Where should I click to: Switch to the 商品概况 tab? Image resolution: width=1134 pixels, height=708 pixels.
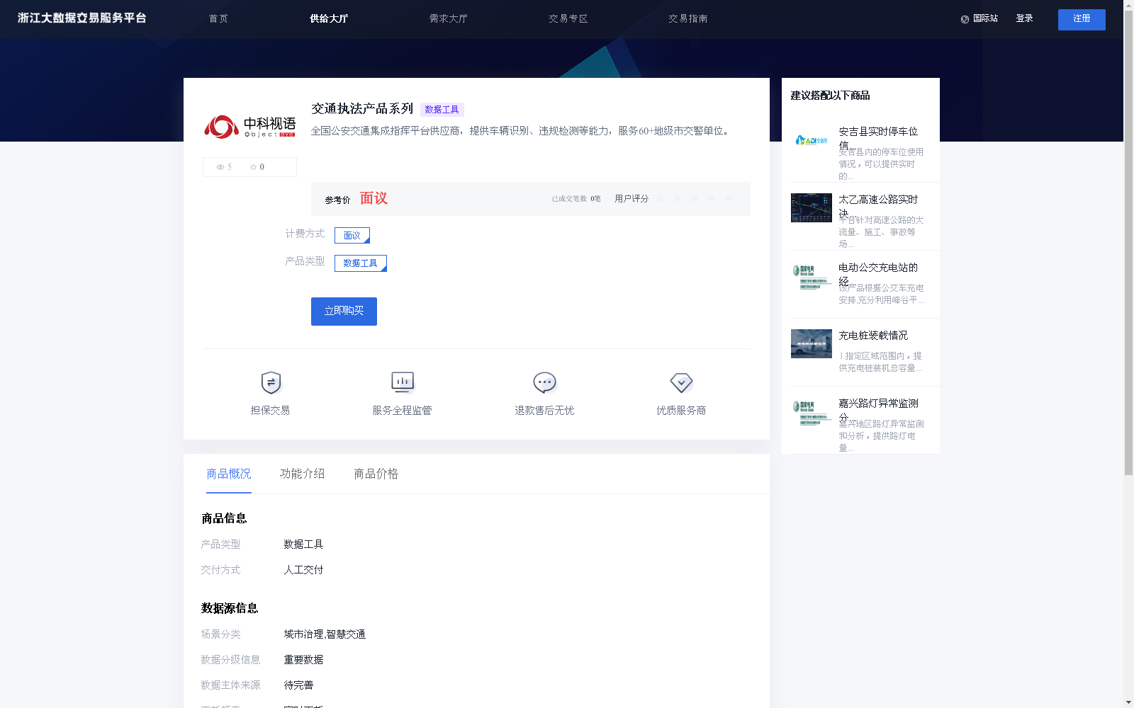229,474
